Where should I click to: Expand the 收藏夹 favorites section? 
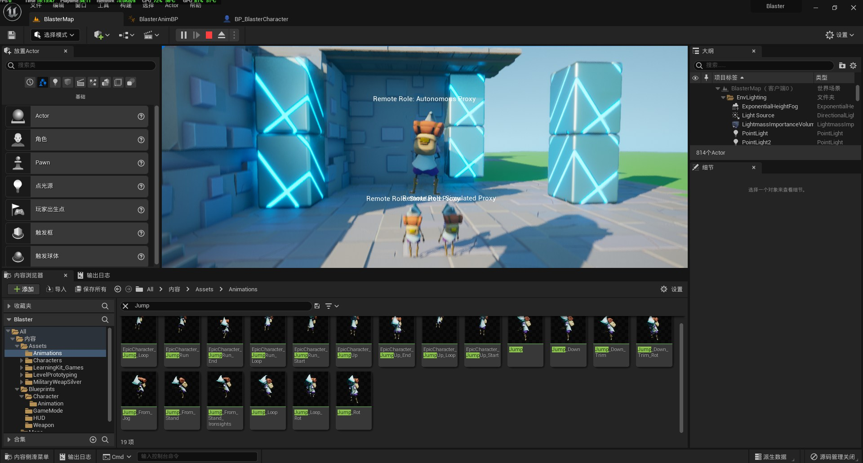(9, 306)
